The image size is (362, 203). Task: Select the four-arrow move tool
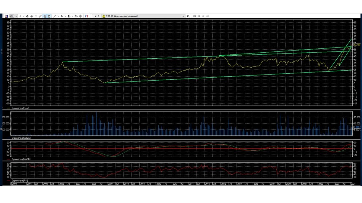point(27,16)
